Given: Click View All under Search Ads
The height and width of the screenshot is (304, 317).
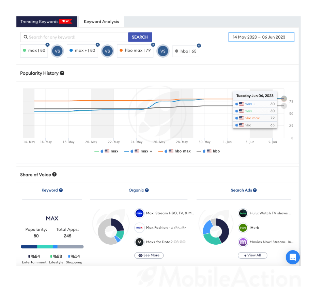Looking at the screenshot, I should 253,255.
